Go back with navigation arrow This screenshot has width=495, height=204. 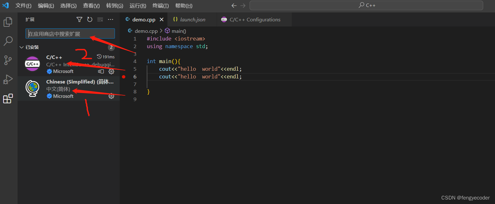tap(234, 5)
